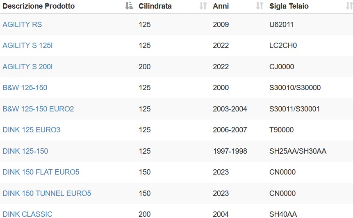This screenshot has height=218, width=353.
Task: Open the AGILITY S 200I link
Action: click(27, 67)
